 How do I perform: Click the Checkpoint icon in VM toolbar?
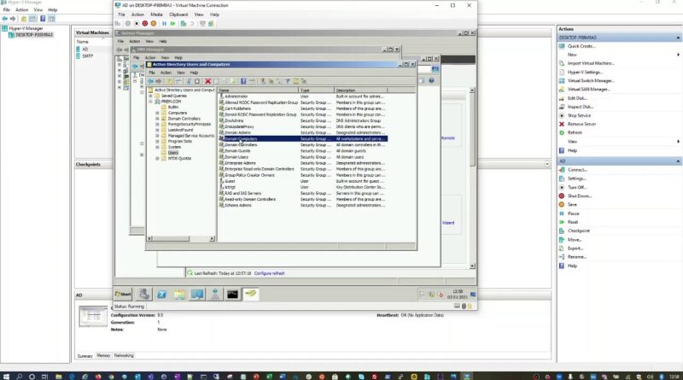184,24
